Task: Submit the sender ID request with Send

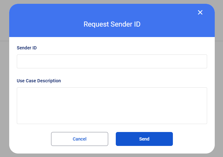Action: coord(144,139)
